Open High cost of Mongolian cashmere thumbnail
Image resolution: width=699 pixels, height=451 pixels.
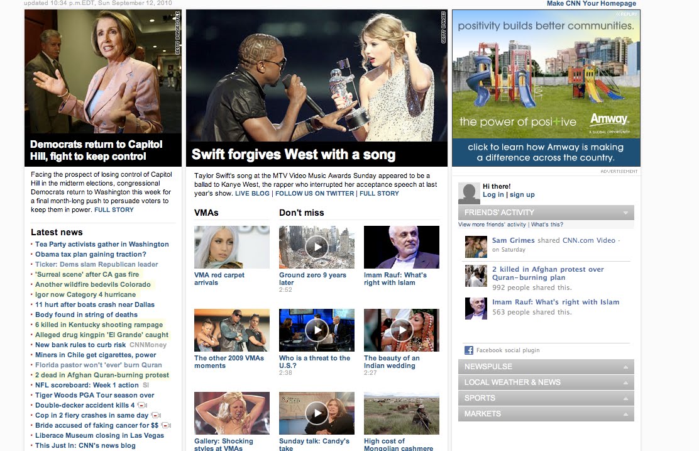402,413
